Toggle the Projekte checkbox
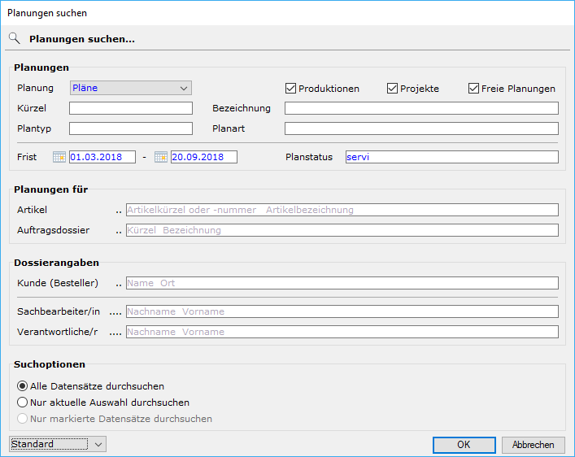The image size is (575, 457). coord(392,89)
